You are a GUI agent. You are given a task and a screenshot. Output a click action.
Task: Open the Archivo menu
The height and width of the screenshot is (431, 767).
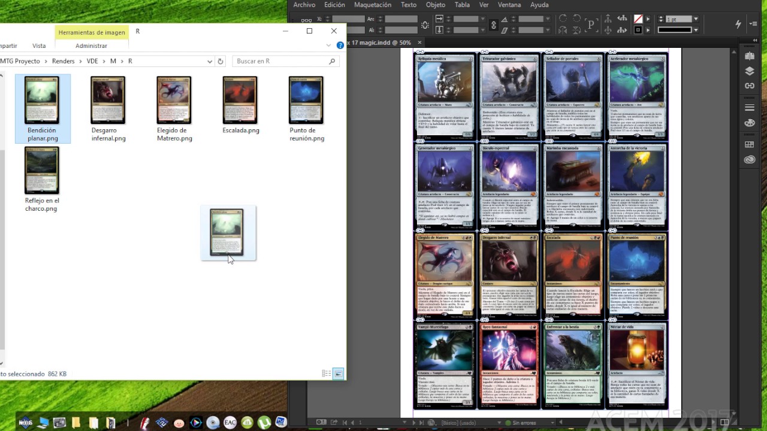(x=304, y=5)
